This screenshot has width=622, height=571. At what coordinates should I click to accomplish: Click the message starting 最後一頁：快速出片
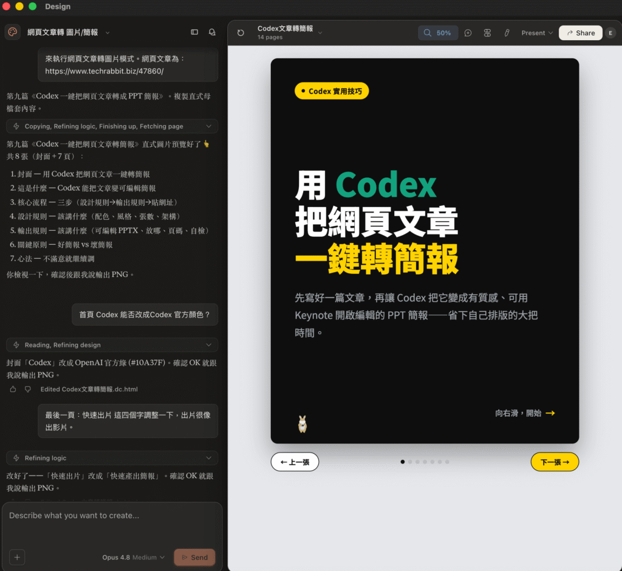click(x=128, y=421)
